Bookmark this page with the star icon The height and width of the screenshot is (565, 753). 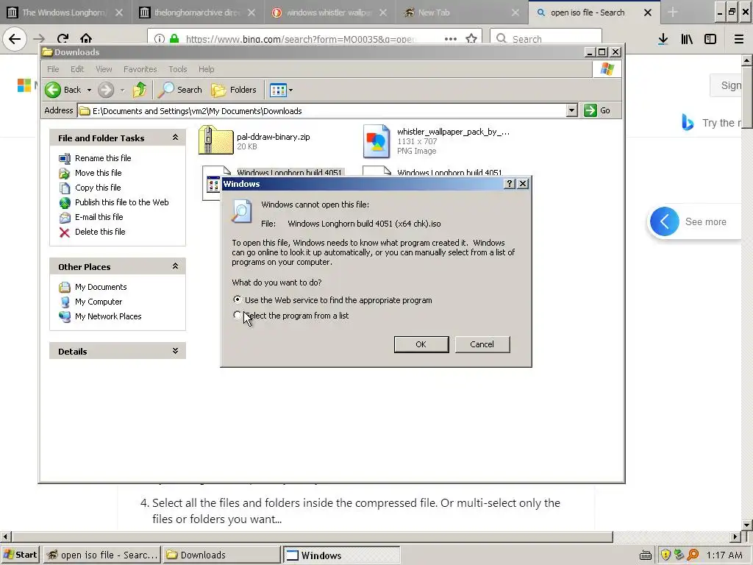471,39
